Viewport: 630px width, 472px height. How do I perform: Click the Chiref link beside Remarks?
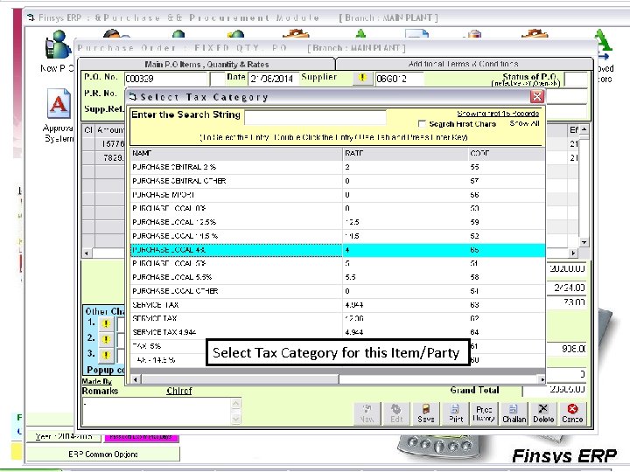click(x=179, y=391)
